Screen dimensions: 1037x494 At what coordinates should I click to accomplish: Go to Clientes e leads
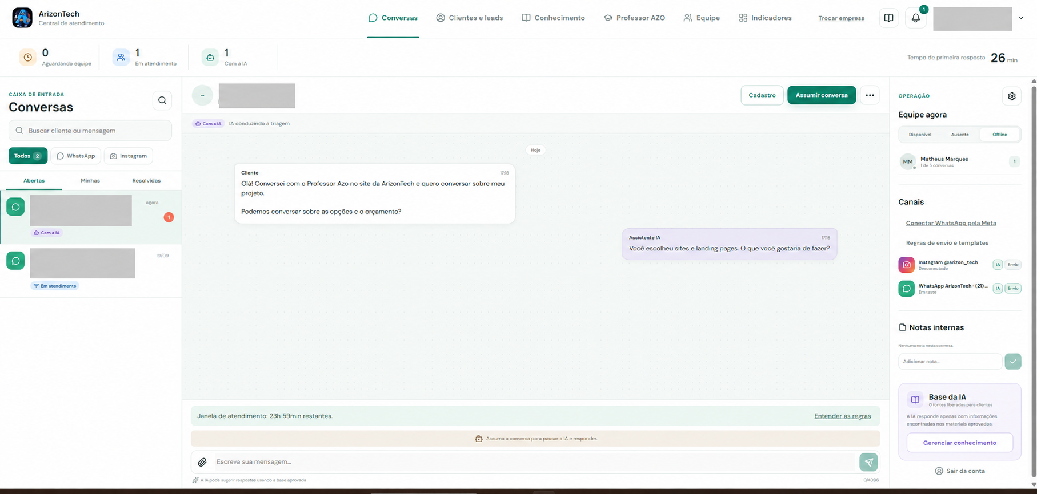click(469, 18)
